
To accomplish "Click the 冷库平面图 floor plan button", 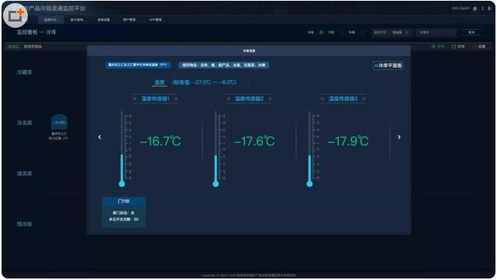I will (388, 66).
